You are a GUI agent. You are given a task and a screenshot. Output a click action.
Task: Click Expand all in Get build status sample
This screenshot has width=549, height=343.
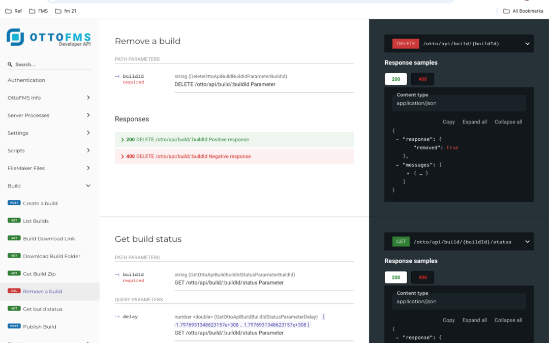point(474,320)
